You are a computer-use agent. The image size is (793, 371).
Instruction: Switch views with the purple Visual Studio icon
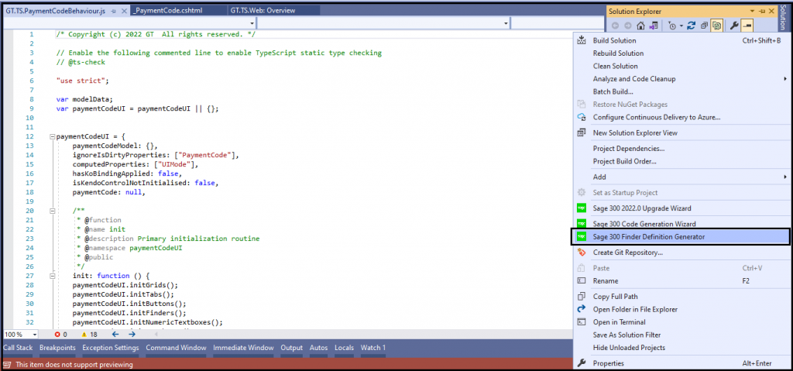(x=654, y=26)
